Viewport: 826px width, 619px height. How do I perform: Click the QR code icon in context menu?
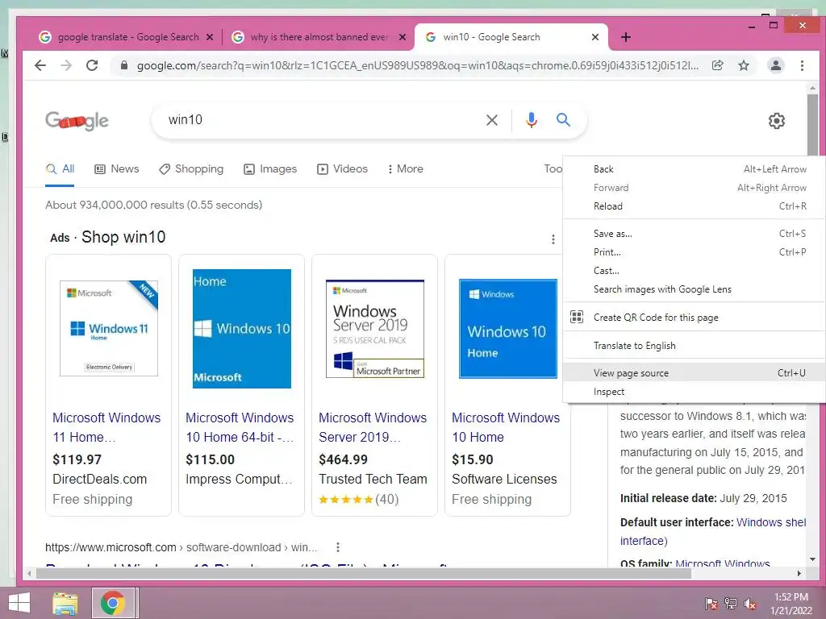(577, 317)
